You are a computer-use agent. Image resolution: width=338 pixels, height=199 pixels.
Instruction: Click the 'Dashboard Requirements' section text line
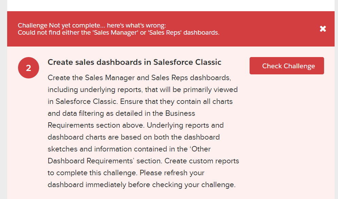[x=143, y=161]
